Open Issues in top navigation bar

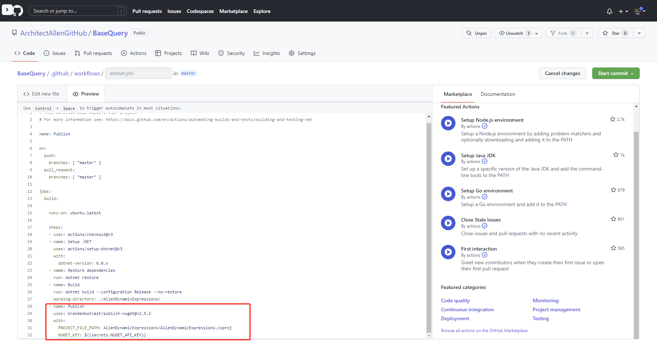pos(174,11)
